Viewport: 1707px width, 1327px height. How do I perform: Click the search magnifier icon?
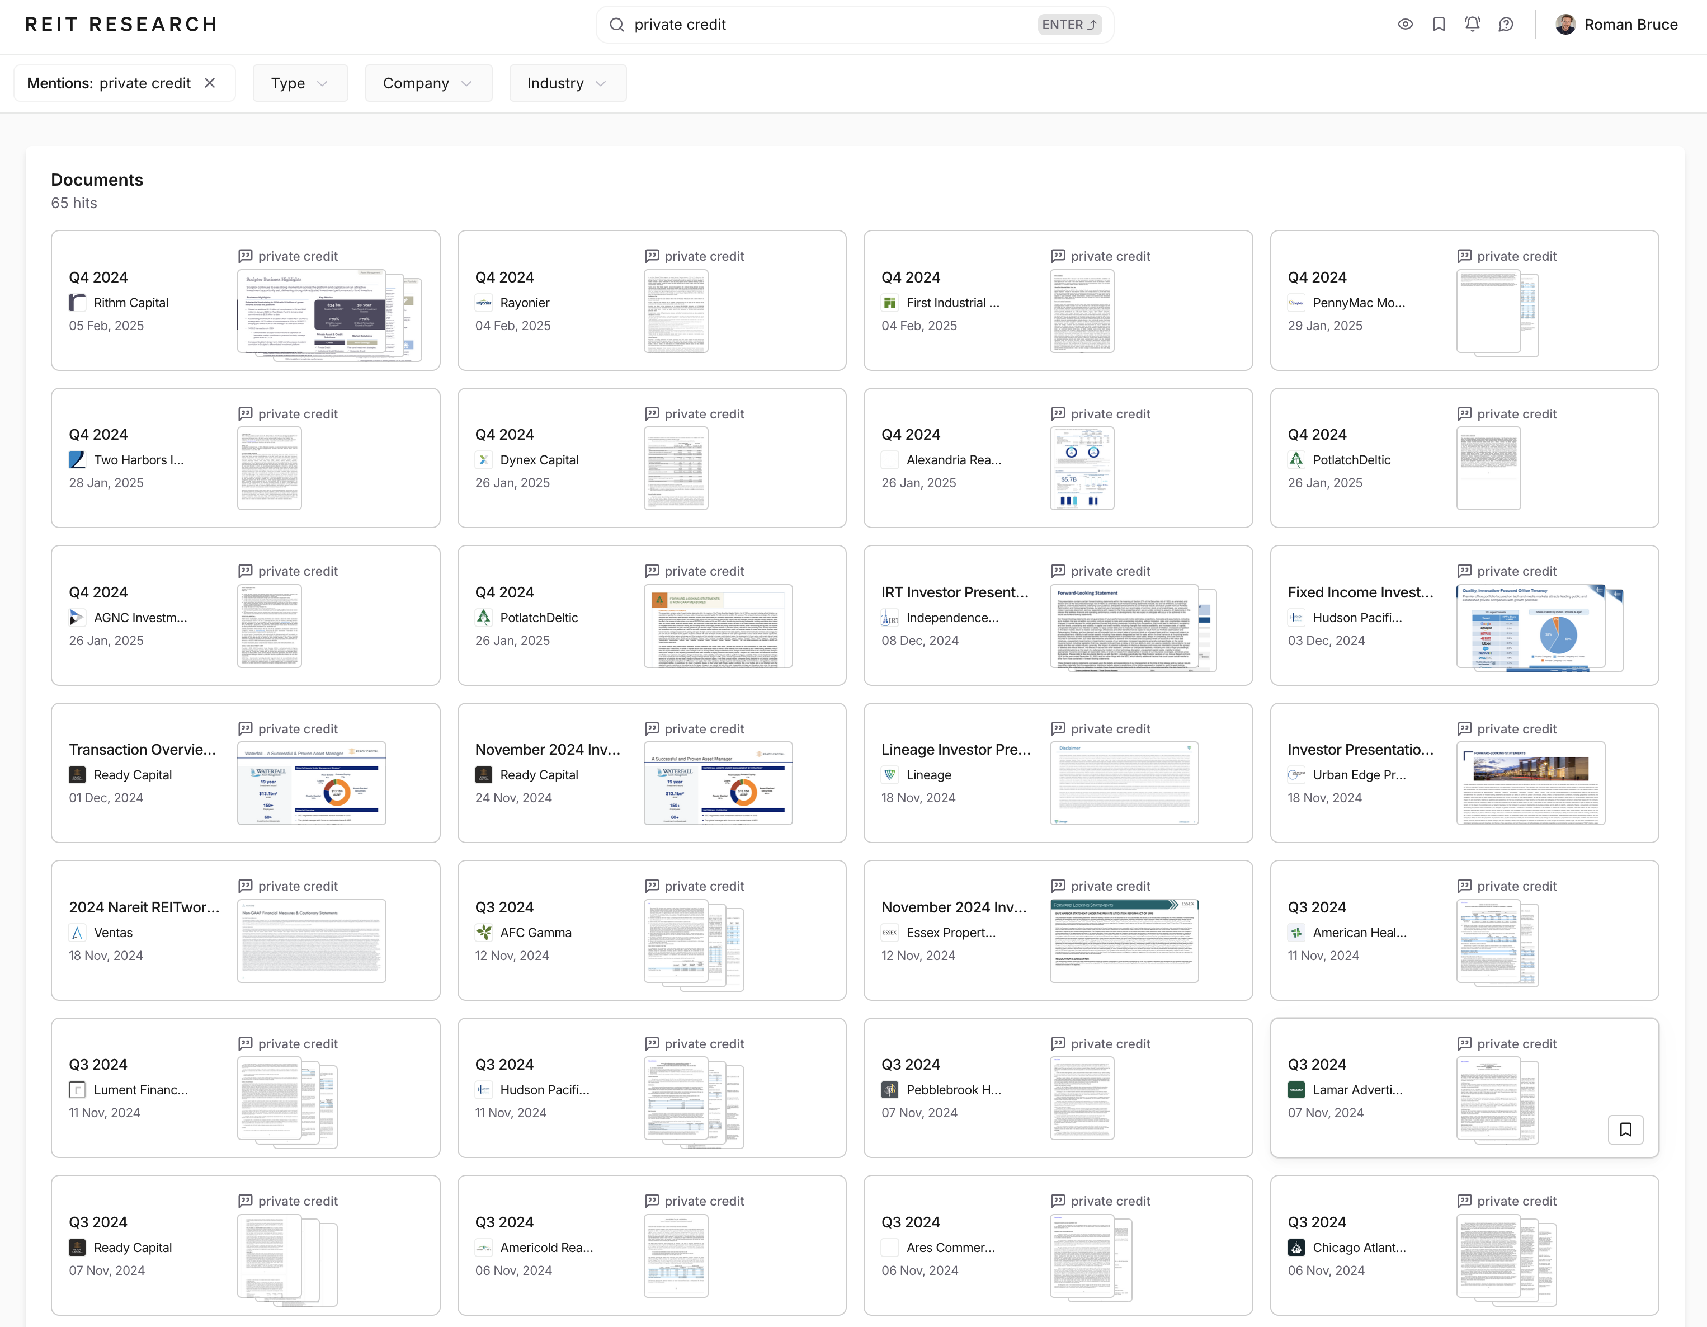point(617,25)
